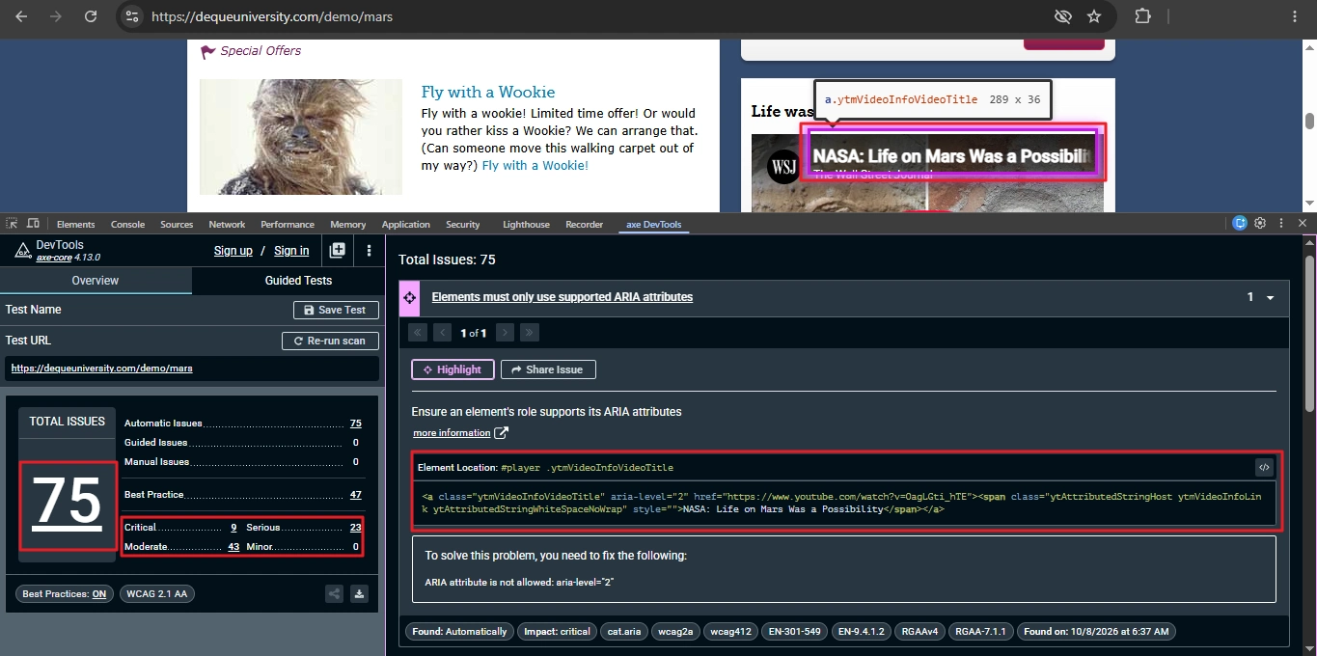Click the NASA Life on Mars video title
Screen dimensions: 1317x656
[x=952, y=155]
